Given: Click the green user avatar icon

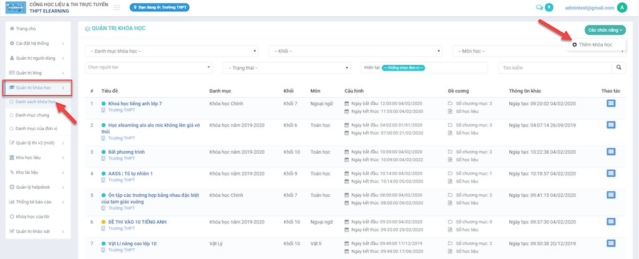Looking at the screenshot, I should (x=622, y=7).
